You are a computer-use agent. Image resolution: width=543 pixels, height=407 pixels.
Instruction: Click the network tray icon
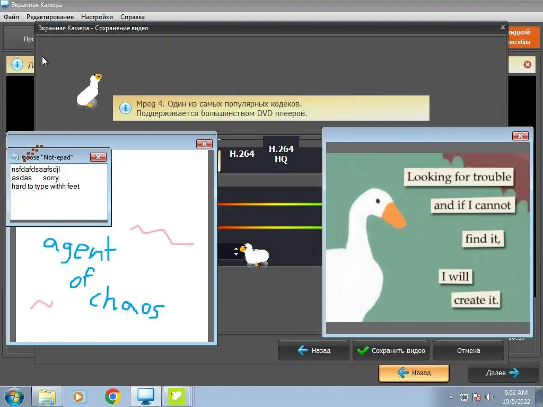click(463, 397)
